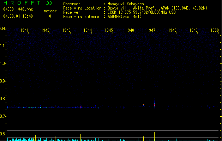Click the 'Observer' field label
Viewport: 222px width, 141px height.
72,4
